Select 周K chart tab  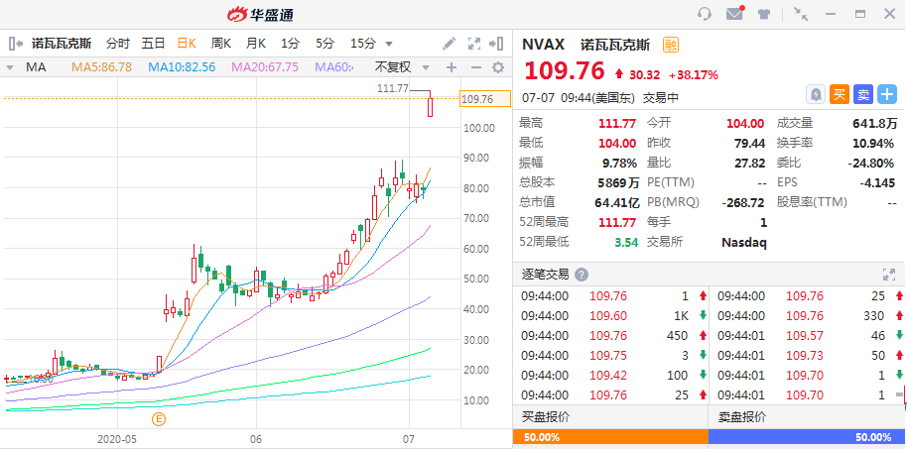221,44
